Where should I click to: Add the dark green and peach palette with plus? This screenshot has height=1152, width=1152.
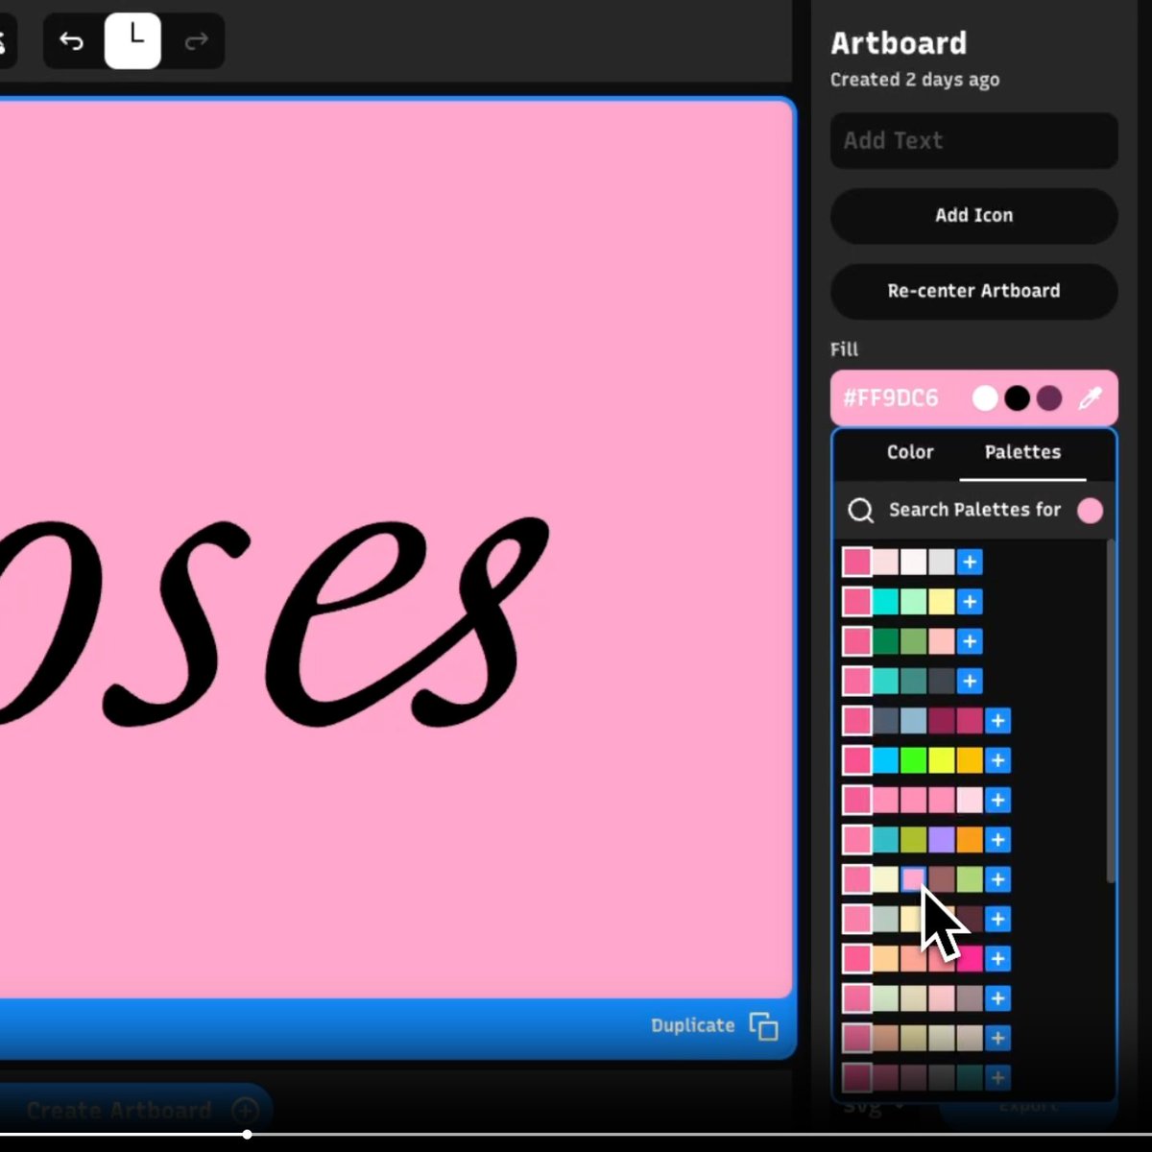point(970,641)
